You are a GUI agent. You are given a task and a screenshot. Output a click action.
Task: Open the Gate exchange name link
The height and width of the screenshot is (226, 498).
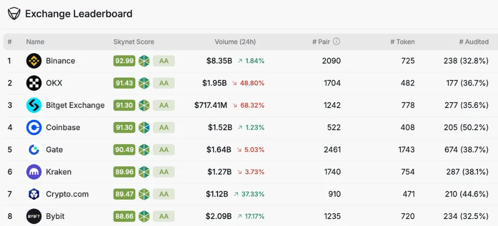tap(54, 150)
